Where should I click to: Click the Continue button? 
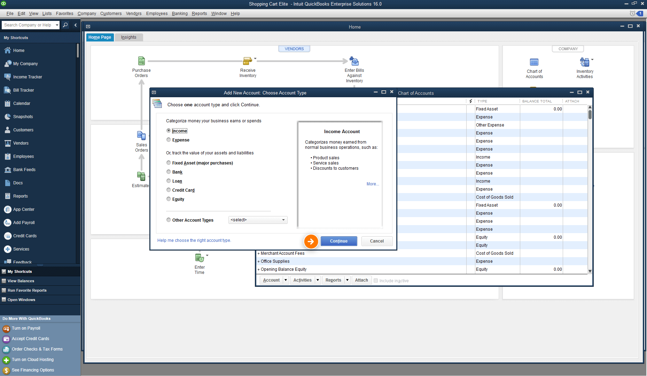339,241
